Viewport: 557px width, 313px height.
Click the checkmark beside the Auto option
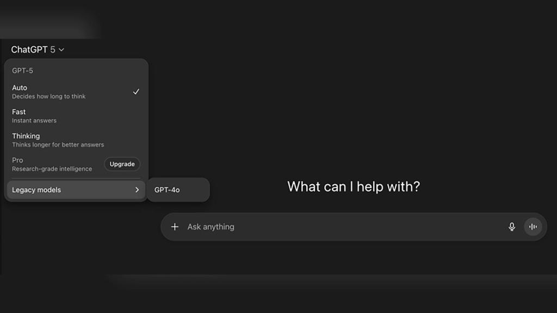pos(136,92)
